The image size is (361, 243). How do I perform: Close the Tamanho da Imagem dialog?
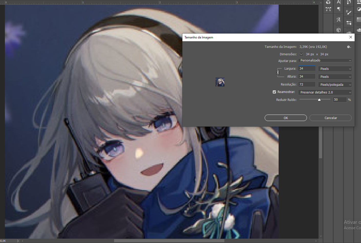tap(351, 37)
